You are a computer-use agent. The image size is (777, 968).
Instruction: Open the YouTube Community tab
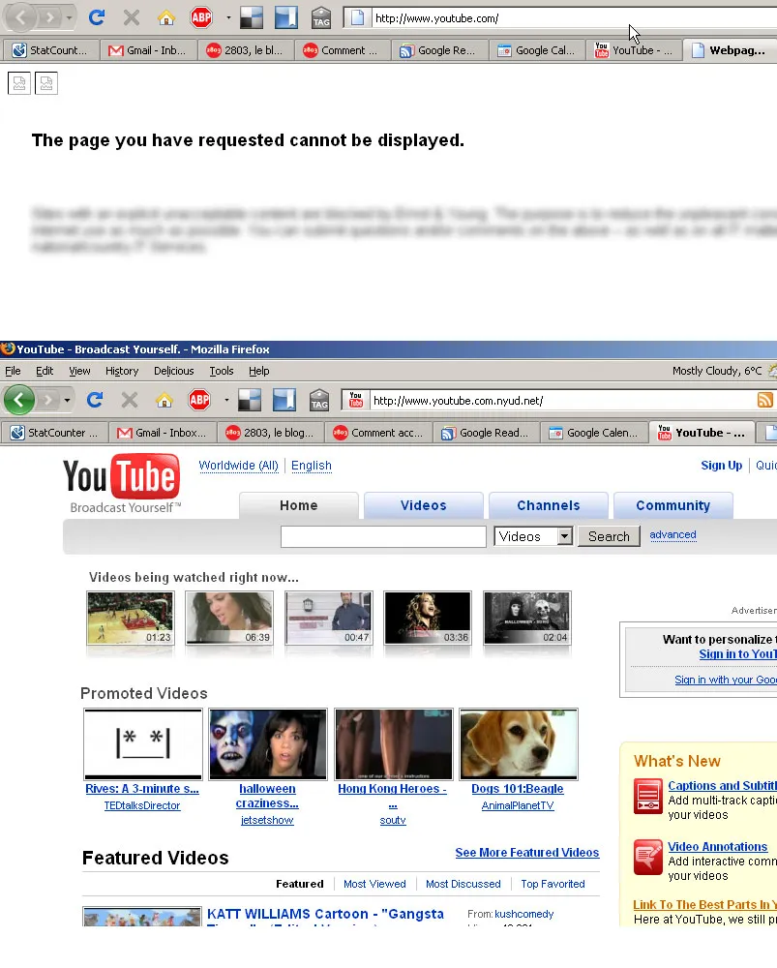(x=672, y=505)
